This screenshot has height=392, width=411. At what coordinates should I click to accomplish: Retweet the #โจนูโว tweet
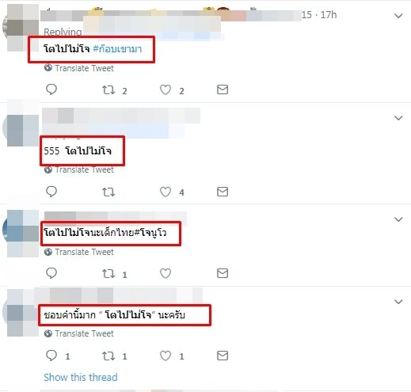[108, 273]
